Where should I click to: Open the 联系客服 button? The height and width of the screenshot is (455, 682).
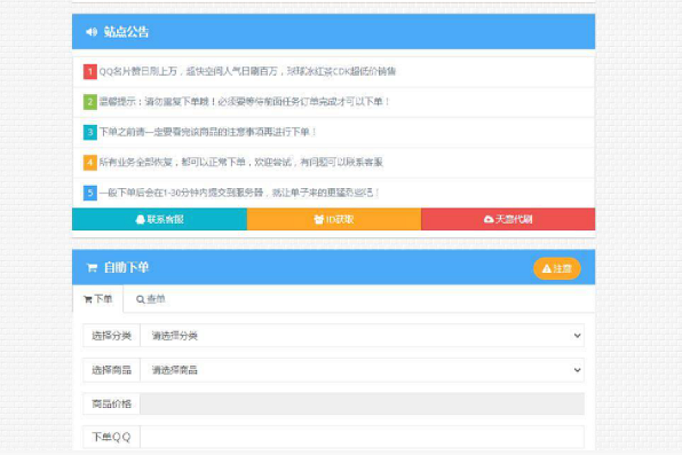160,219
